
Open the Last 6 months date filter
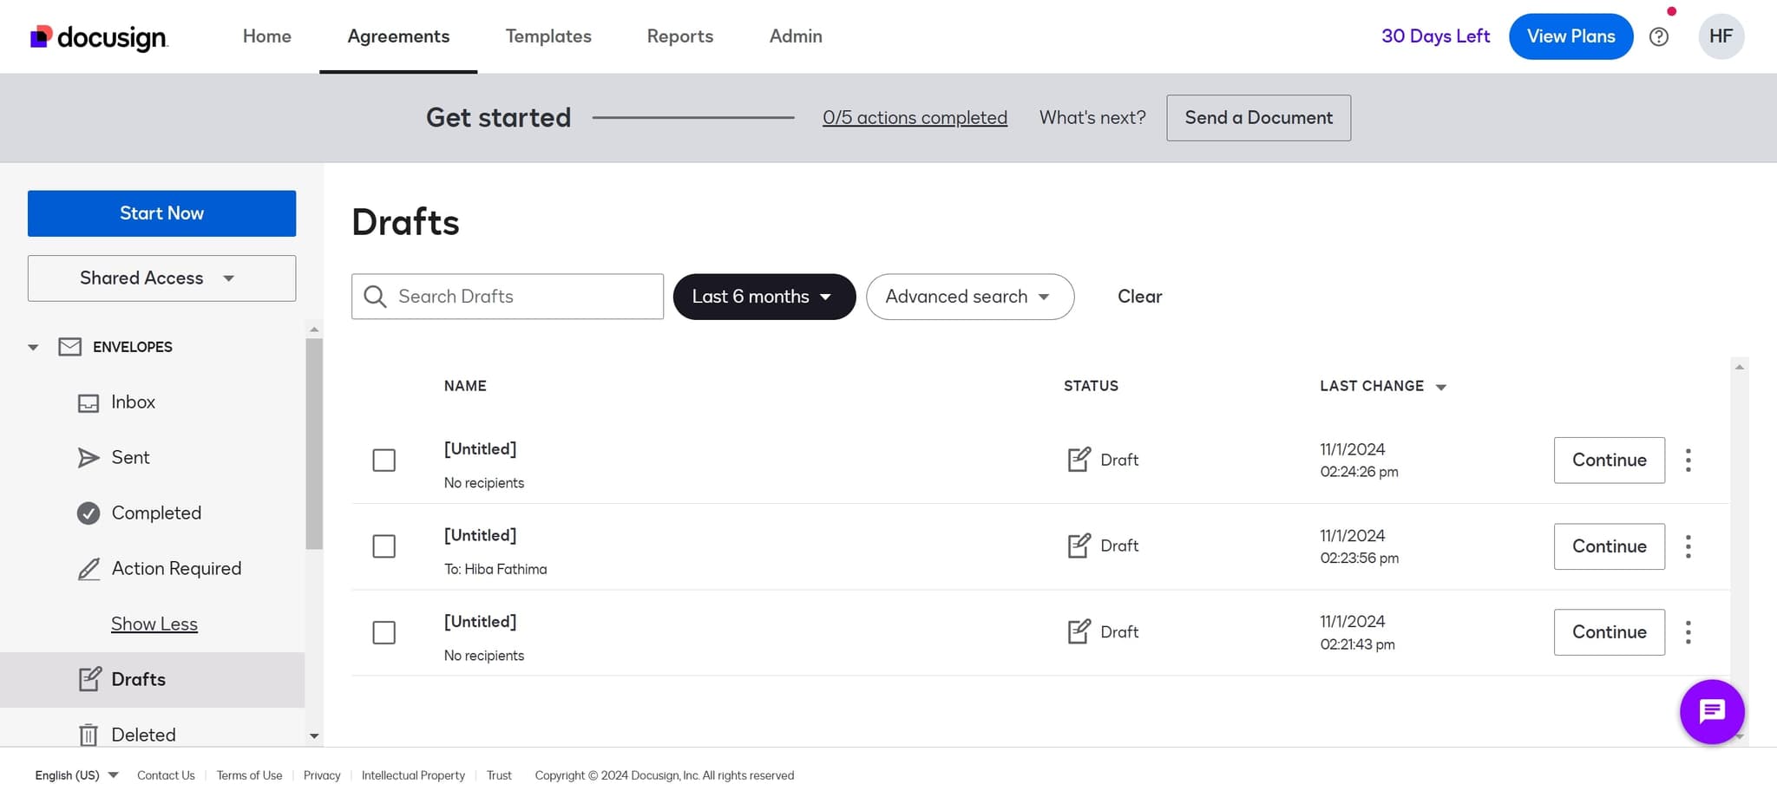[x=764, y=297]
